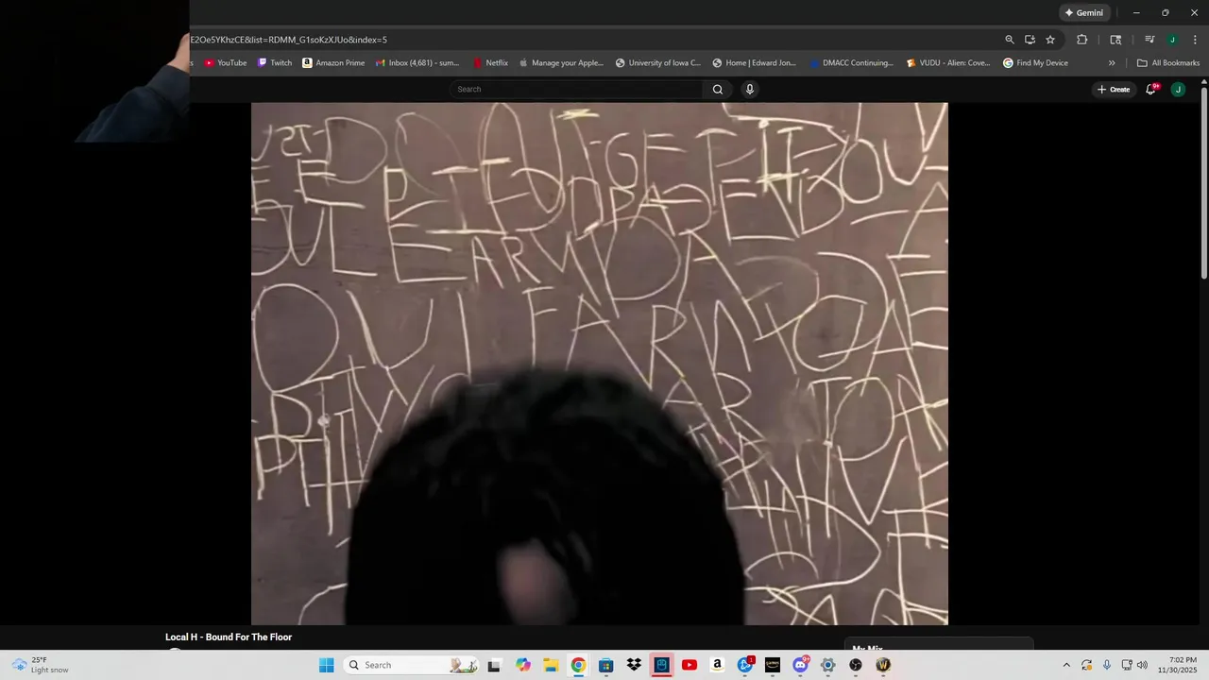Open the VUDU - Alien: Covenant bookmark
Image resolution: width=1209 pixels, height=680 pixels.
948,63
